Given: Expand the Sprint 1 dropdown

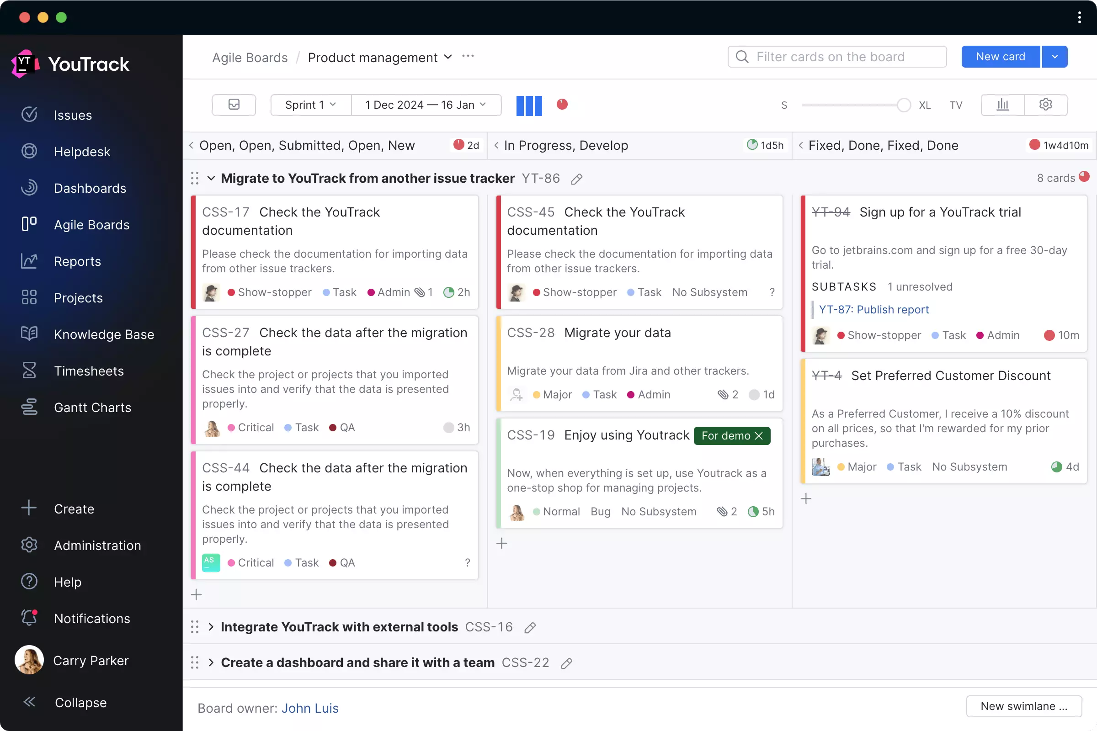Looking at the screenshot, I should pyautogui.click(x=309, y=105).
